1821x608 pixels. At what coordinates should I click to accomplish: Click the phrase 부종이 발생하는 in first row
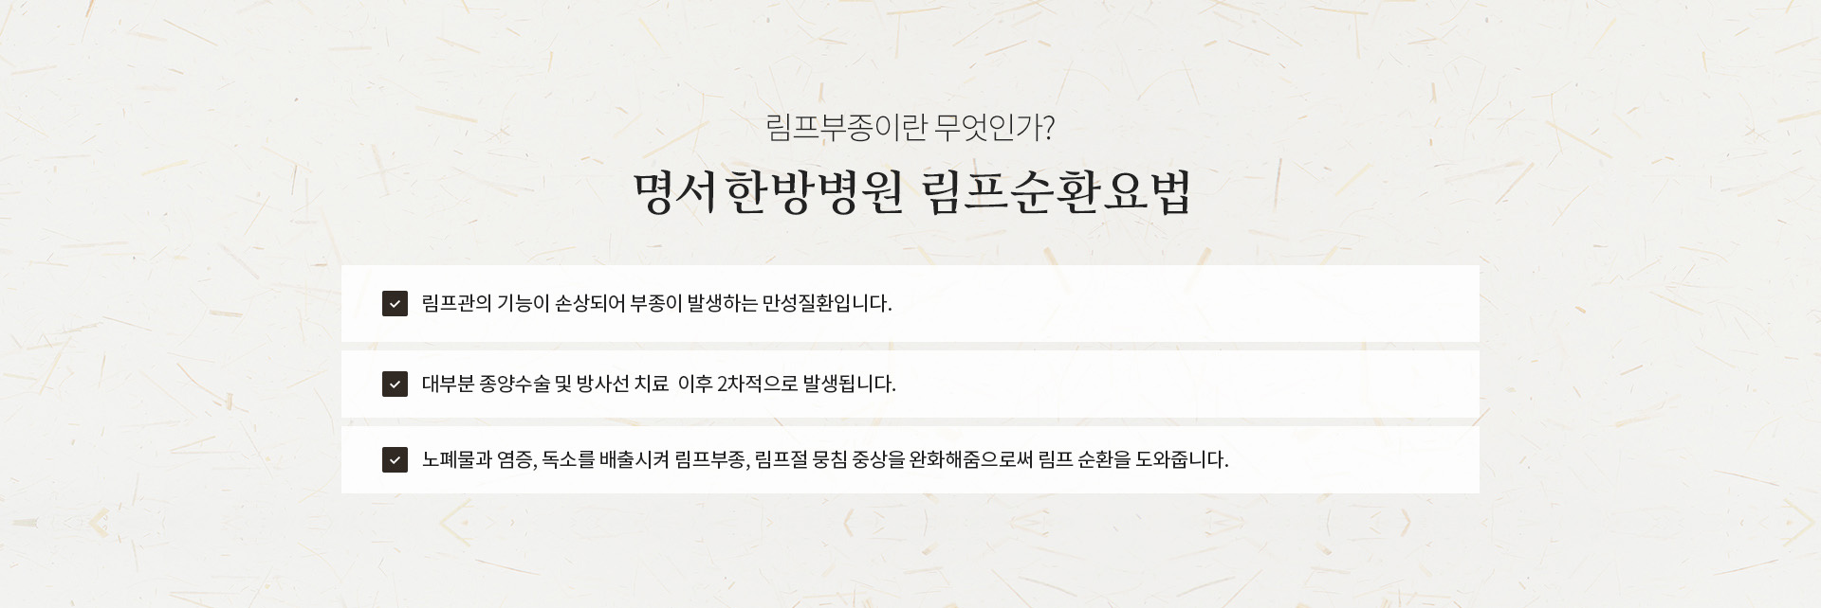pyautogui.click(x=693, y=304)
